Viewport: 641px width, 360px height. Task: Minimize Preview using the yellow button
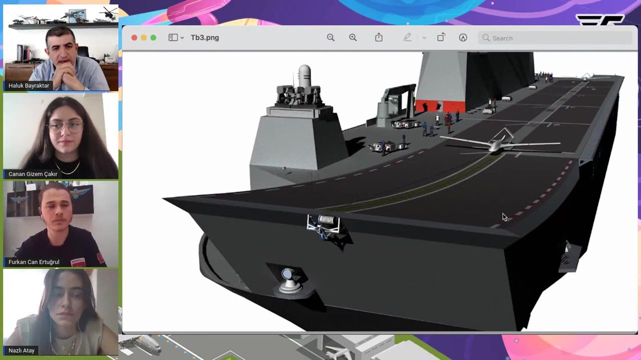click(144, 37)
